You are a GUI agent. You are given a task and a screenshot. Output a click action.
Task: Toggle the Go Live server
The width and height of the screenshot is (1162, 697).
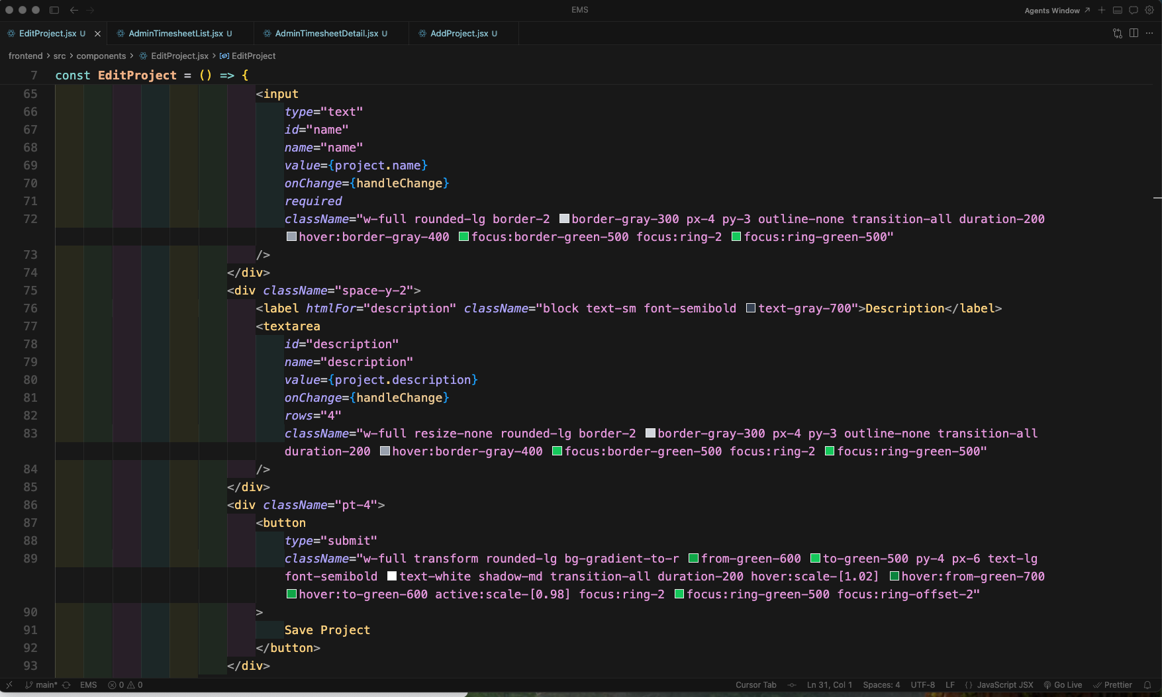pos(1063,685)
